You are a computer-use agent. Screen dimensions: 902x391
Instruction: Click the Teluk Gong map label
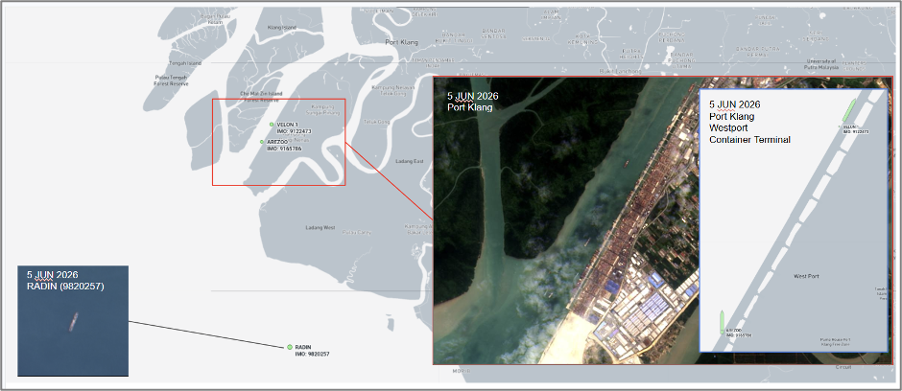pyautogui.click(x=377, y=122)
